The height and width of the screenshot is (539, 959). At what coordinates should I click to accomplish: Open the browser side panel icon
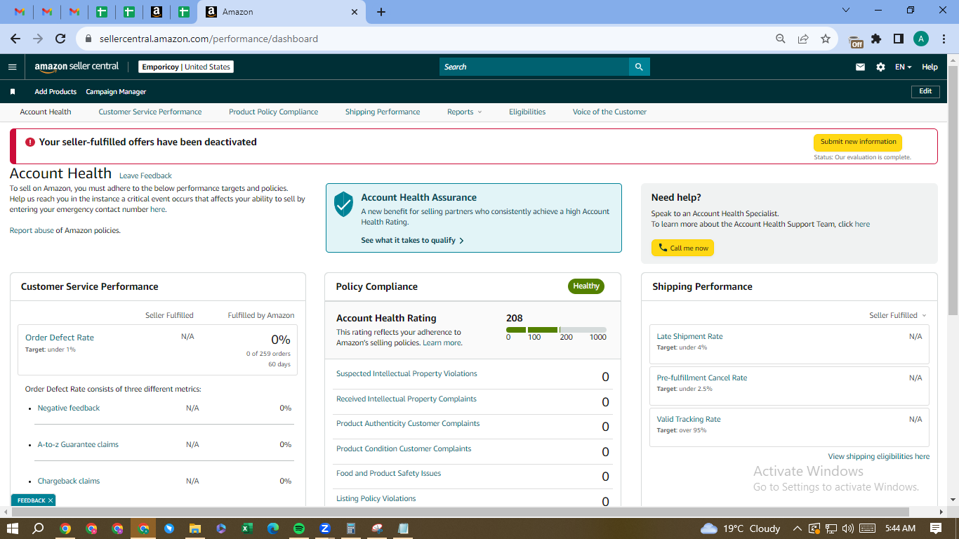click(x=899, y=39)
